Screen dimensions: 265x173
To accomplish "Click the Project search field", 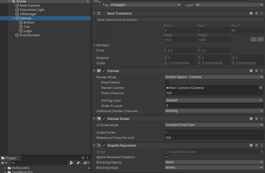I will pyautogui.click(x=39, y=163).
